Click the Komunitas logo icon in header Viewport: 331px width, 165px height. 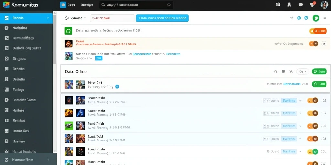(x=6, y=5)
